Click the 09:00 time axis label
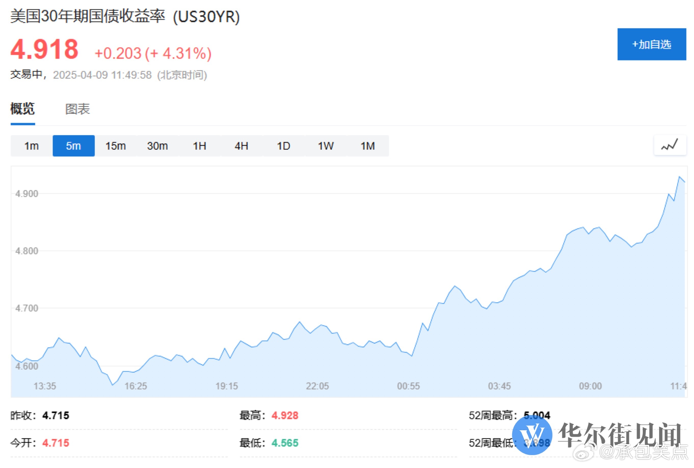Screen dimensions: 694x468 [591, 386]
